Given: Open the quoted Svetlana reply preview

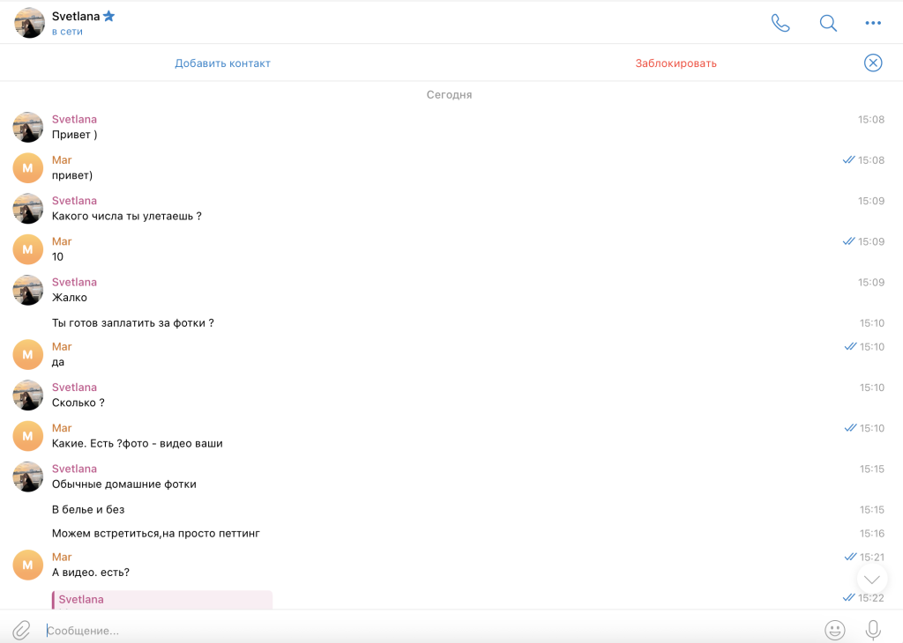Looking at the screenshot, I should (162, 600).
